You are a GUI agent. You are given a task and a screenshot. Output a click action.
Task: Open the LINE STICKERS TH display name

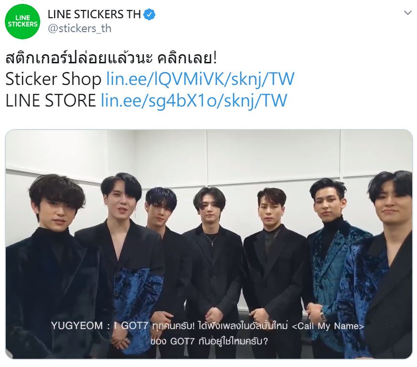[x=94, y=14]
